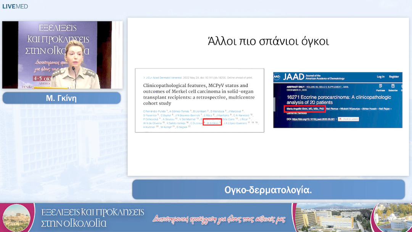Select the JAAD journal wordmark
The image size is (412, 232).
293,76
